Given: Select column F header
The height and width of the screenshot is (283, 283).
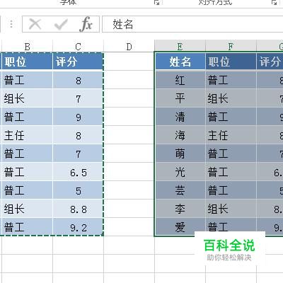Looking at the screenshot, I should pos(231,47).
